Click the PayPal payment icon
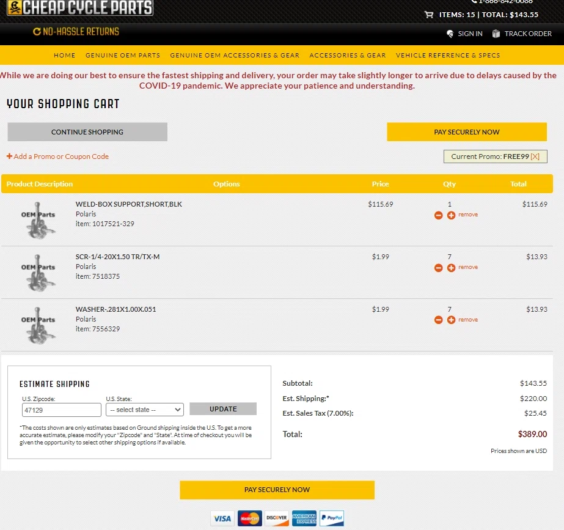The image size is (564, 530). (332, 518)
